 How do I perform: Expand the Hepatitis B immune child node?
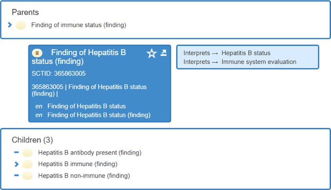(x=16, y=164)
